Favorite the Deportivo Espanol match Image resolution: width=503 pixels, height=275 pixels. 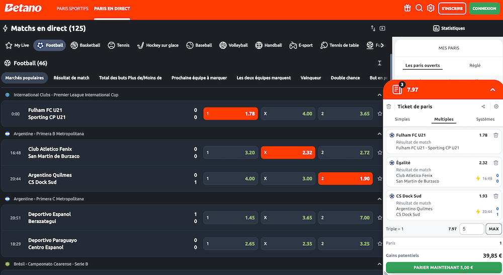[x=380, y=218]
